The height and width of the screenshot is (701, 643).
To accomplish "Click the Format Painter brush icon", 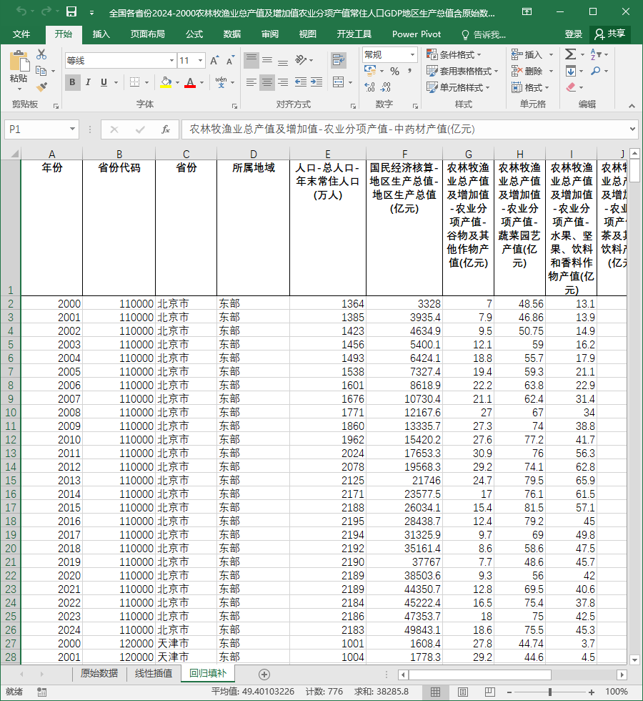I will point(41,87).
